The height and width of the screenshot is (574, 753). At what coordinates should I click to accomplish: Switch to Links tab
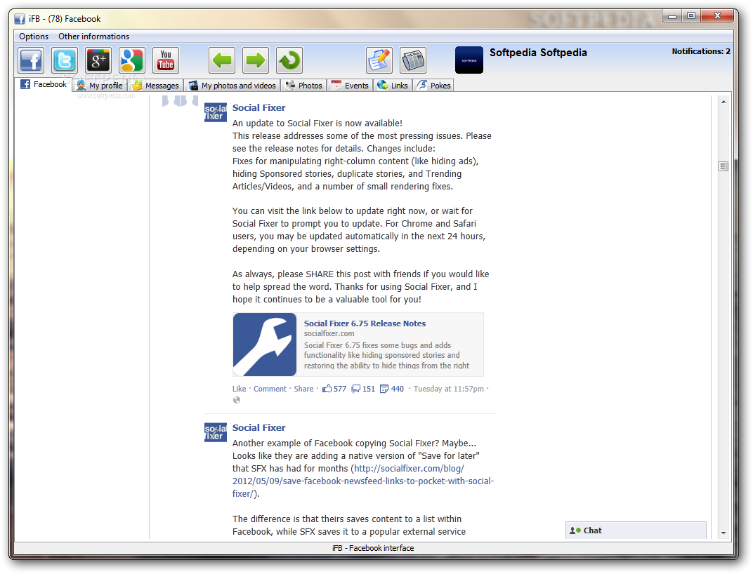click(x=393, y=86)
